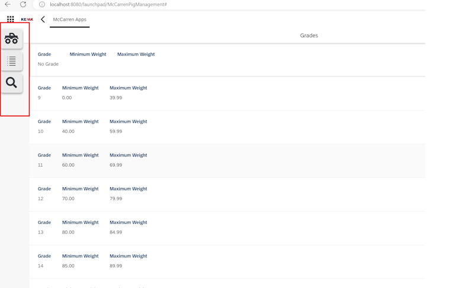Open the list view sidebar icon
Viewport: 474px width, 288px height.
11,61
